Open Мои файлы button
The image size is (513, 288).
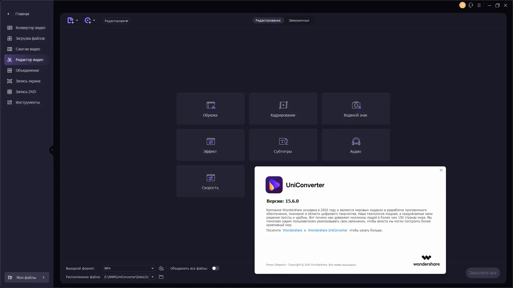[26, 277]
